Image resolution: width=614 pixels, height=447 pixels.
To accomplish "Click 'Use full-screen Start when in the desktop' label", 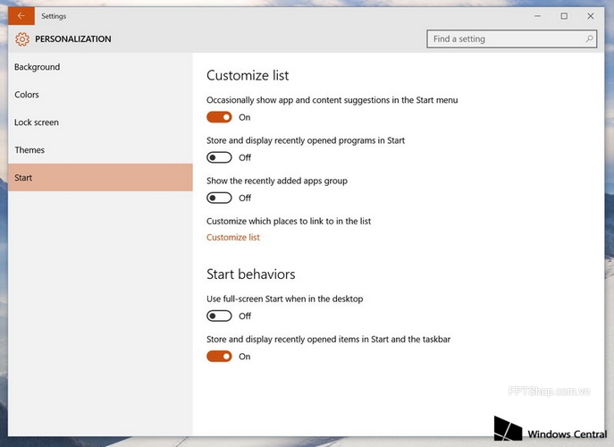I will (x=285, y=299).
